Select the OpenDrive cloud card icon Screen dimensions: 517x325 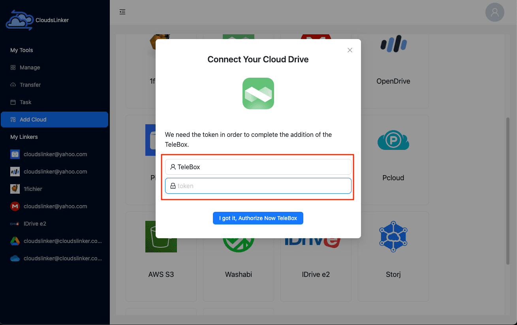pyautogui.click(x=393, y=44)
